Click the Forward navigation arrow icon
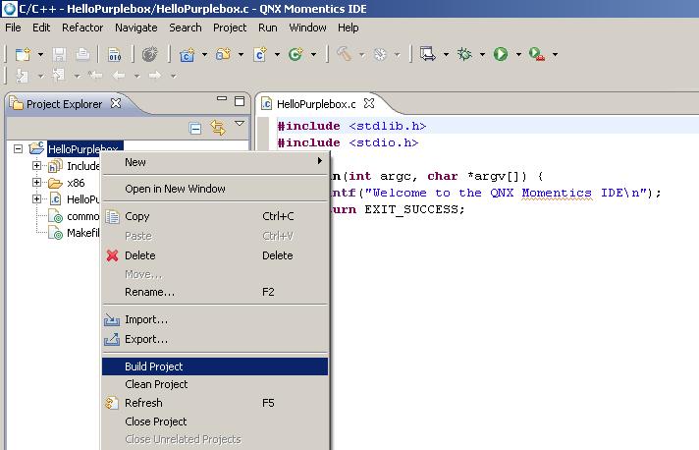The image size is (699, 450). point(155,76)
